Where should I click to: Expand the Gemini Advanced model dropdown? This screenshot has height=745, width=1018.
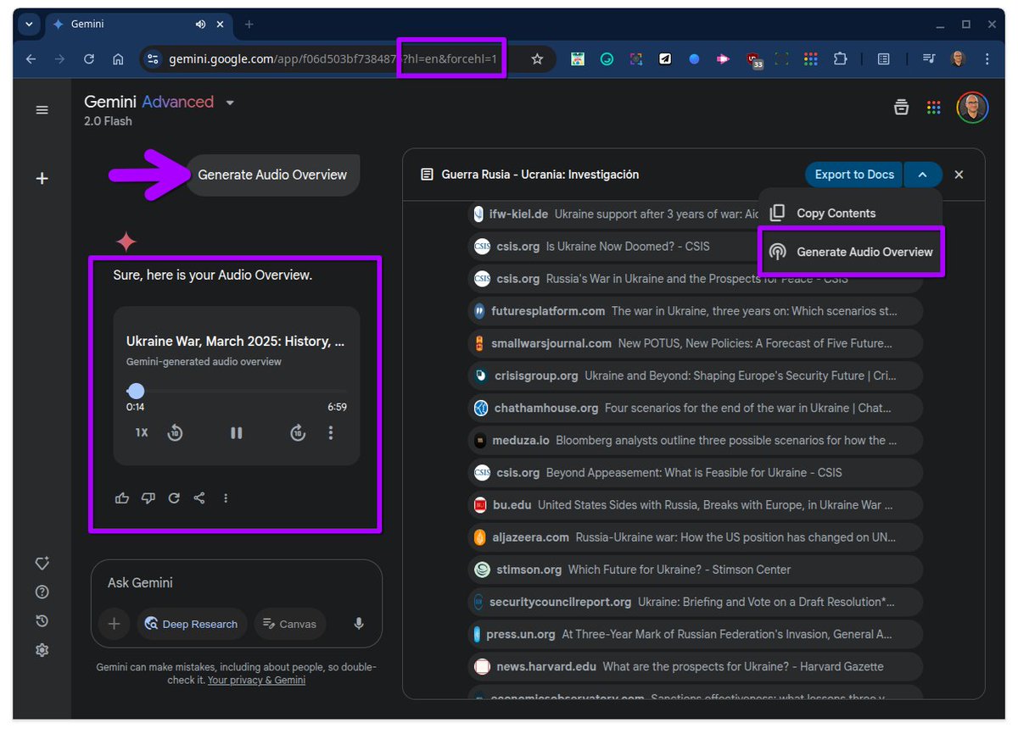point(230,103)
